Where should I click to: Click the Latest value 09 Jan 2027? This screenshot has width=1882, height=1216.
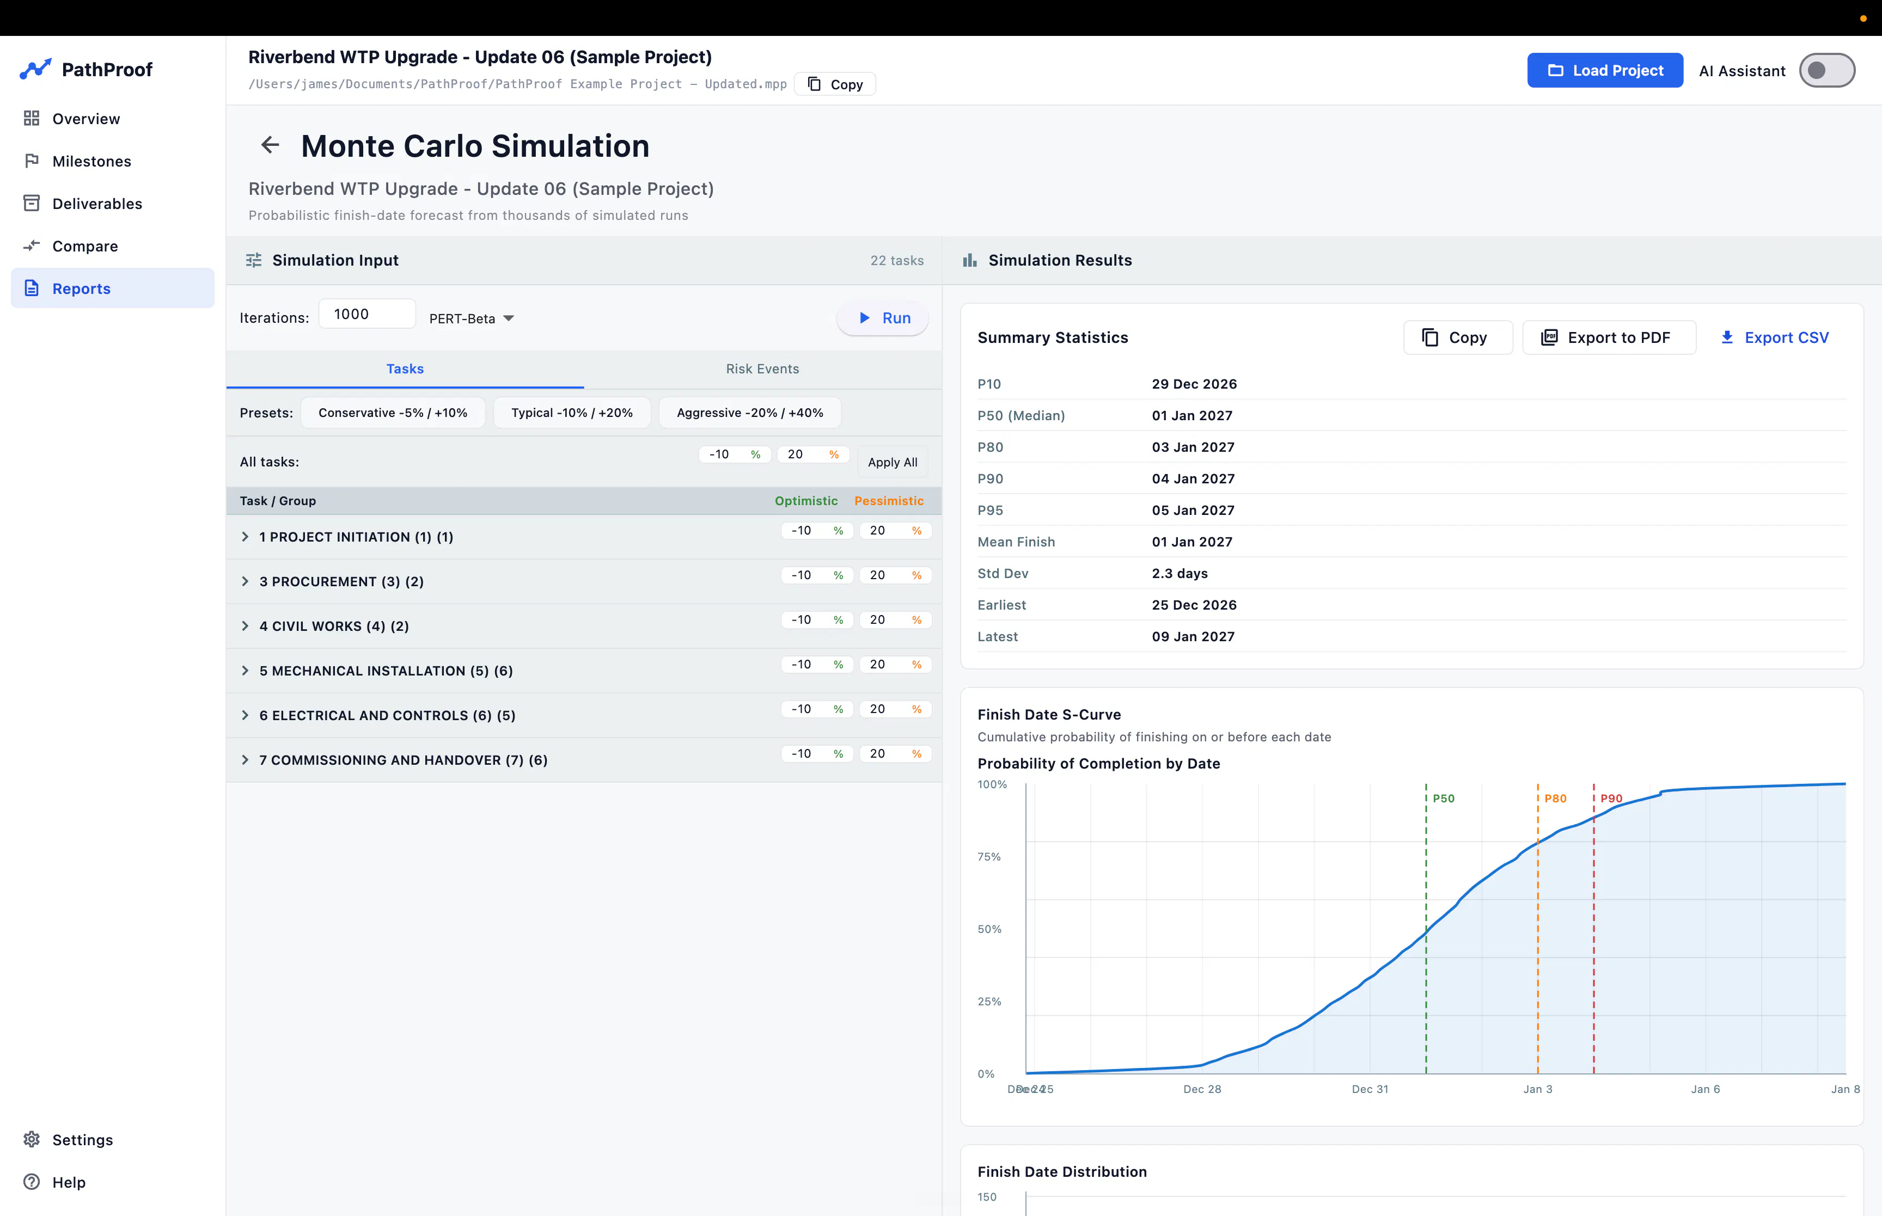[x=1193, y=636]
